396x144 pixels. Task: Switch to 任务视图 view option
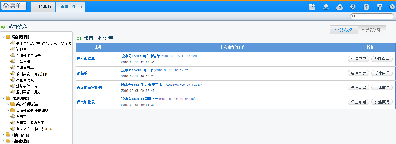[x=344, y=30]
